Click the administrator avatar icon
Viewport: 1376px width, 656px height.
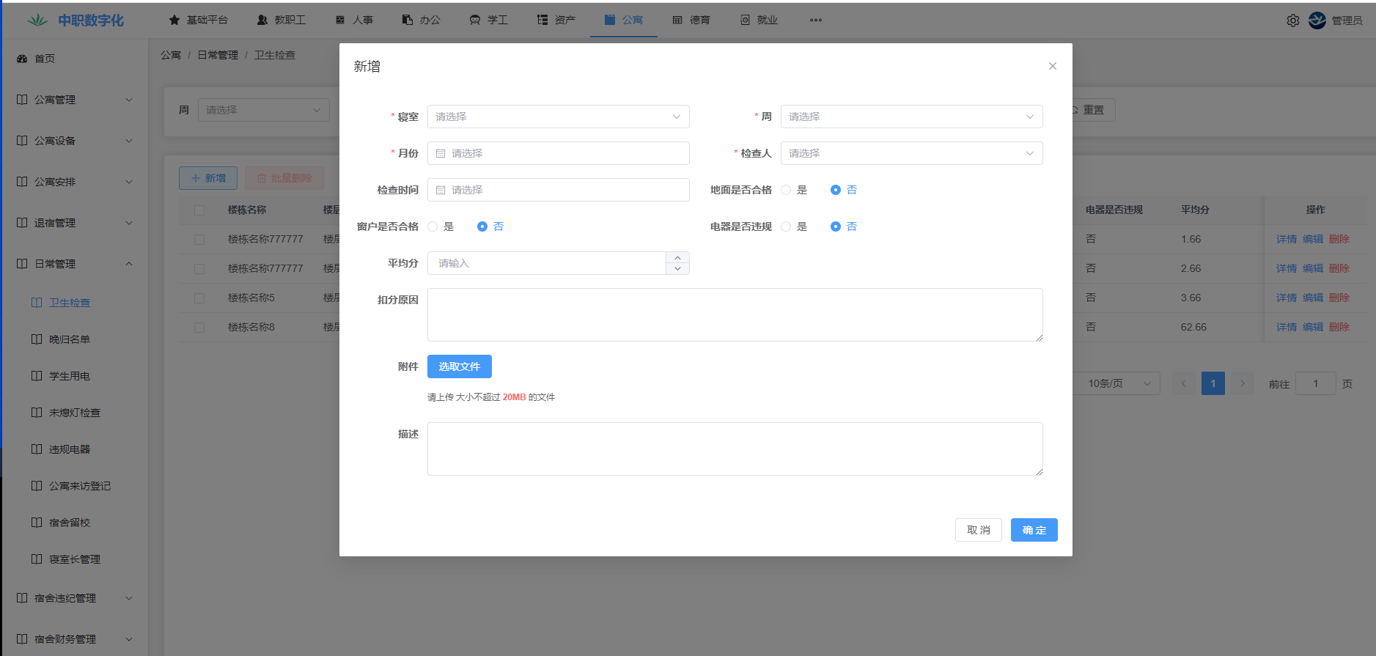pos(1317,21)
